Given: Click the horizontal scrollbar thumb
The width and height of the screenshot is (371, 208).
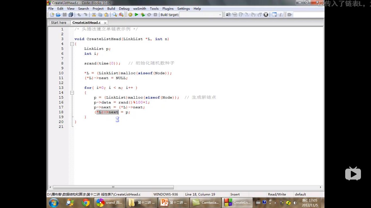Looking at the screenshot, I should (x=113, y=187).
